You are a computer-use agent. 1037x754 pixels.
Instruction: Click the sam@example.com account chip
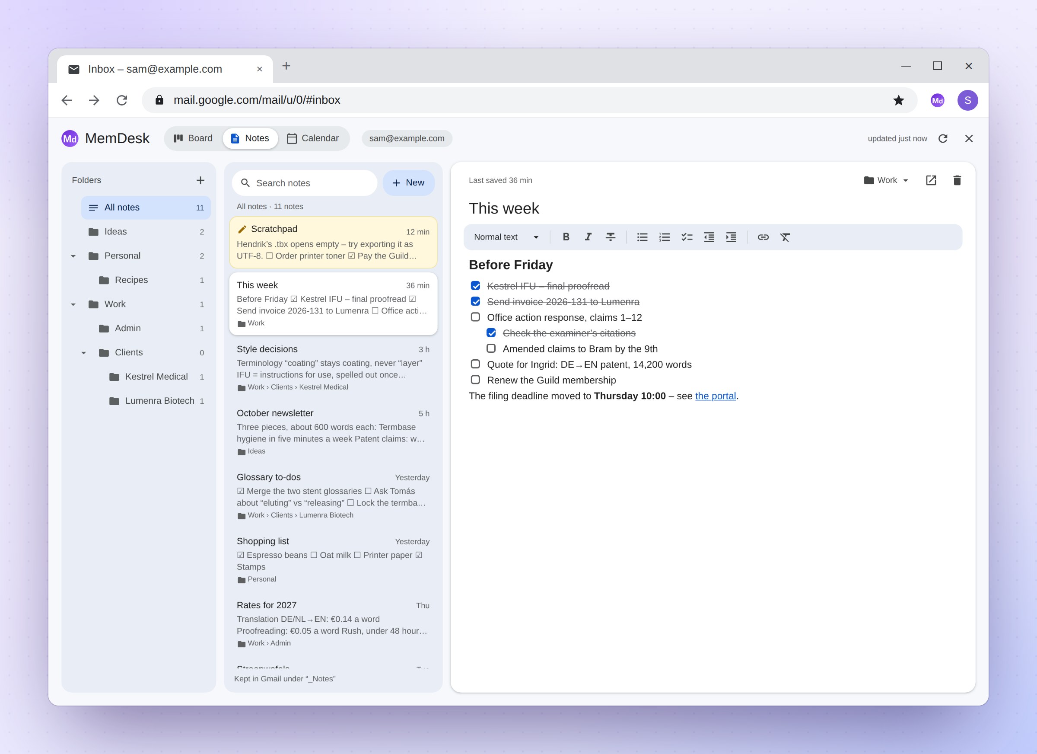coord(407,138)
